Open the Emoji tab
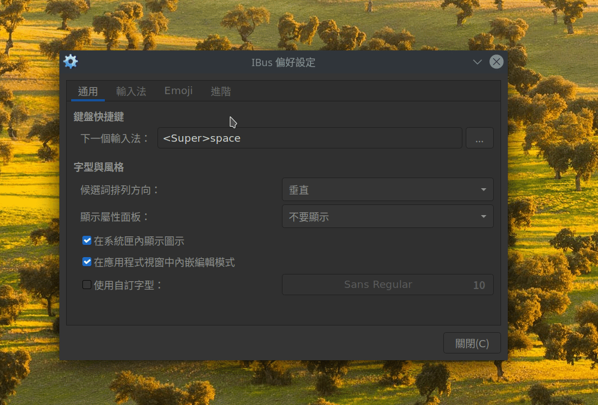598x405 pixels. click(x=178, y=91)
